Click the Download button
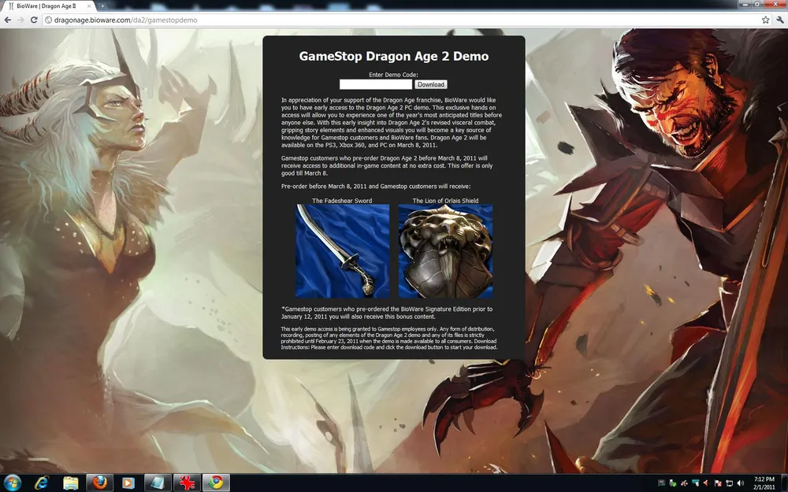This screenshot has width=788, height=492. 431,84
